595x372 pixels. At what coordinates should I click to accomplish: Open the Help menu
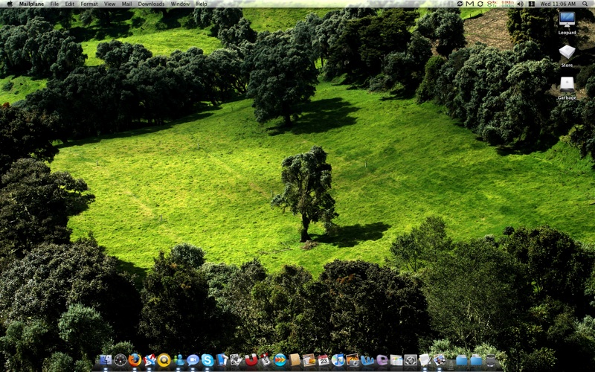pyautogui.click(x=202, y=4)
